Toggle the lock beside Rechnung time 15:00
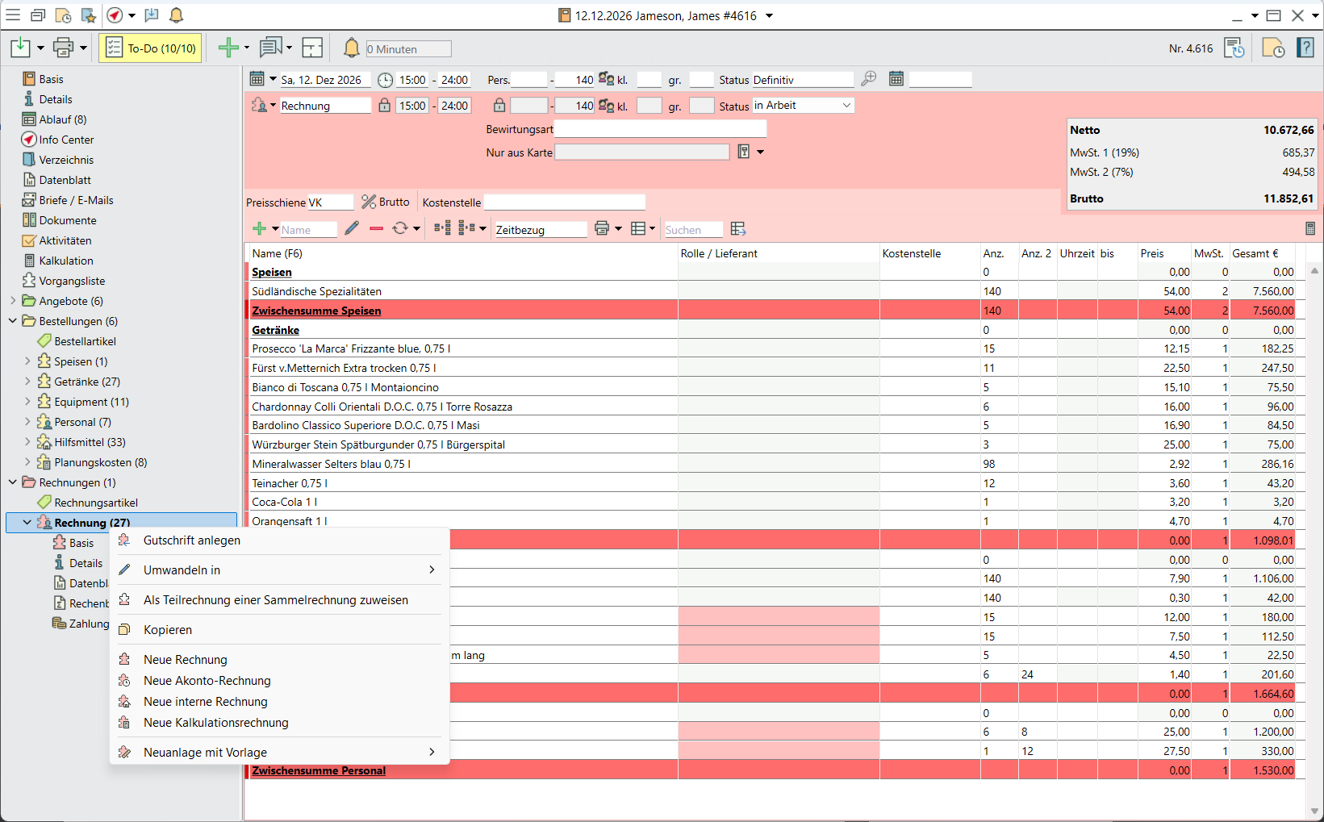 pos(385,106)
